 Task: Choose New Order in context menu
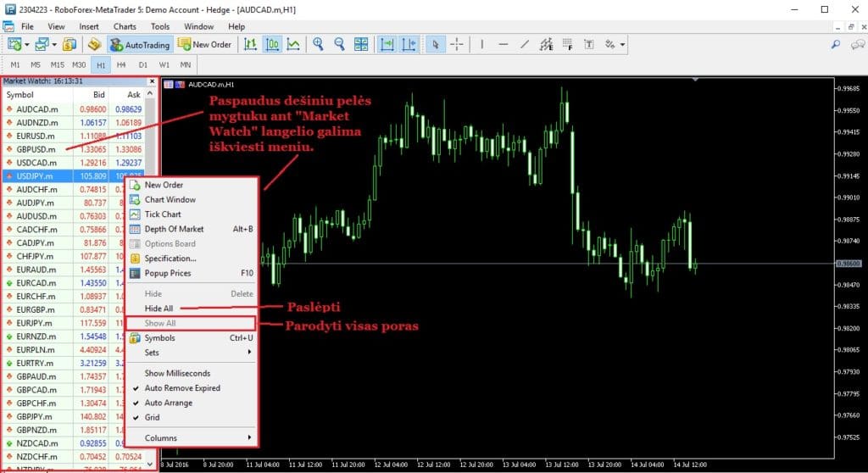[x=192, y=185]
